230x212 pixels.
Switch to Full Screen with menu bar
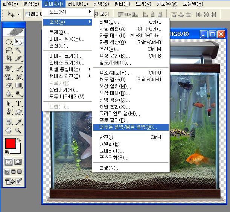pos(13,172)
